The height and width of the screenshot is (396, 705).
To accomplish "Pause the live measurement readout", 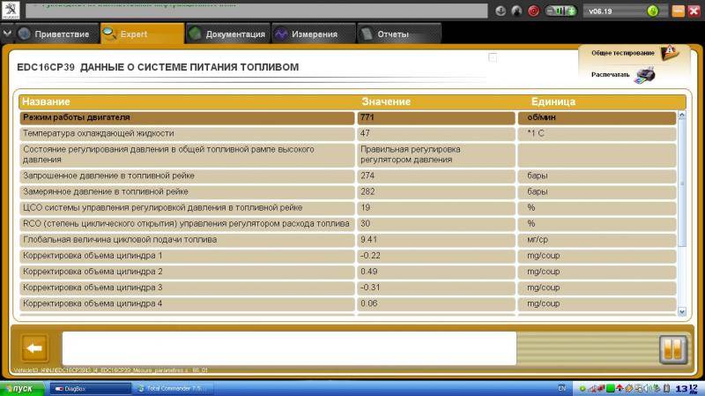I will point(672,349).
